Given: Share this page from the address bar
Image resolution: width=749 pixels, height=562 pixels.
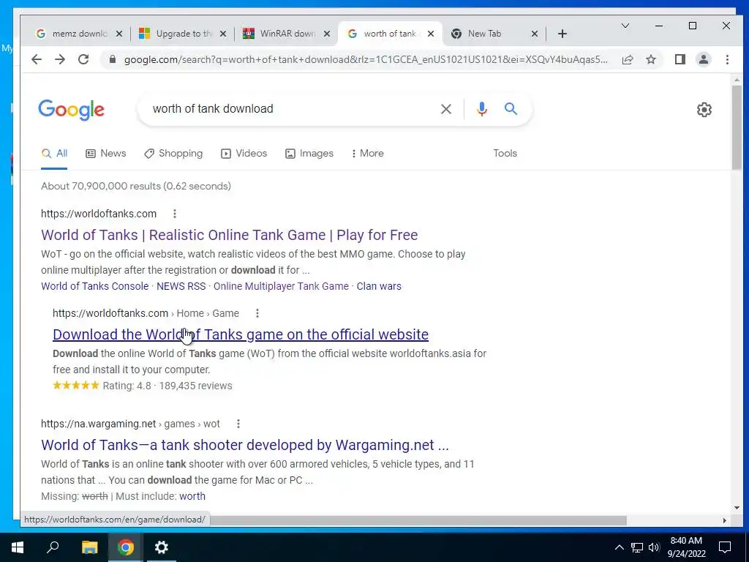Looking at the screenshot, I should pos(628,59).
